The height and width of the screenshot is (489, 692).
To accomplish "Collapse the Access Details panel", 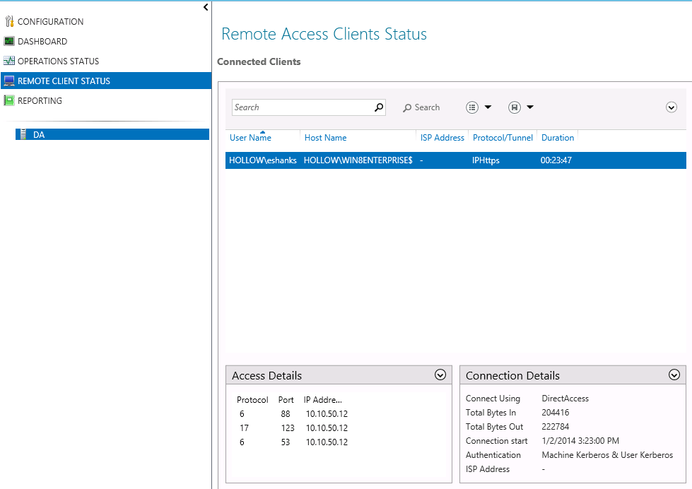I will [440, 375].
